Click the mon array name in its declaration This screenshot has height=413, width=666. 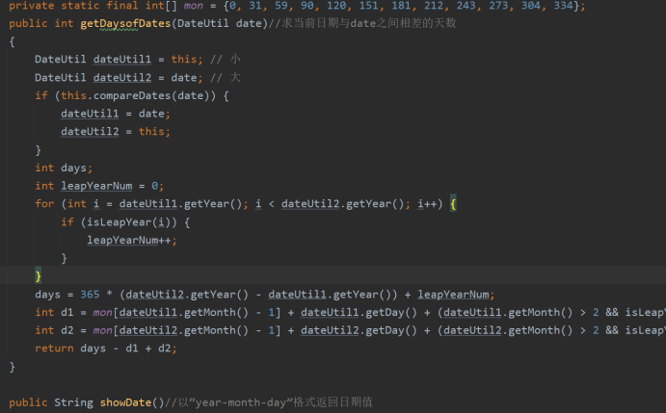(194, 6)
